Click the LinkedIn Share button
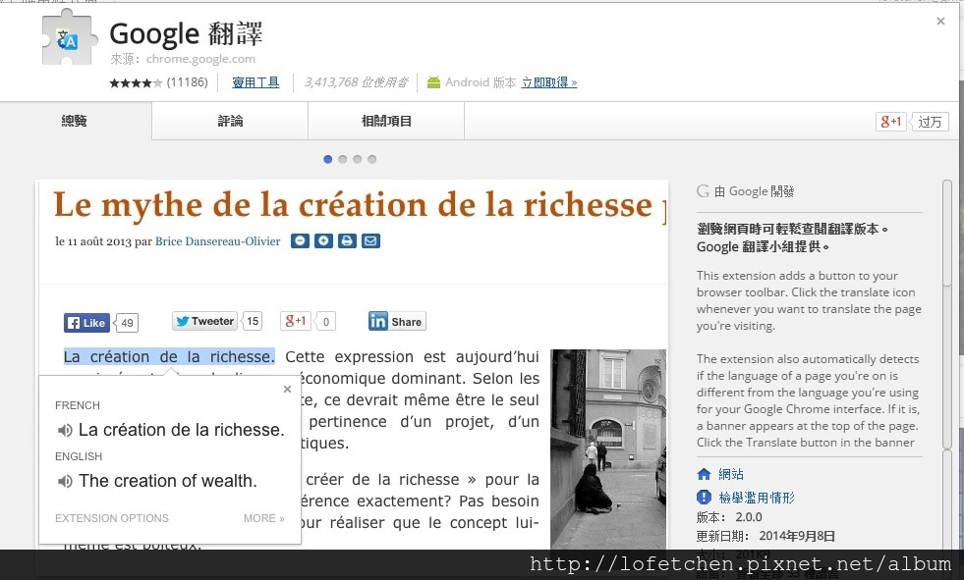This screenshot has width=964, height=580. 397,321
